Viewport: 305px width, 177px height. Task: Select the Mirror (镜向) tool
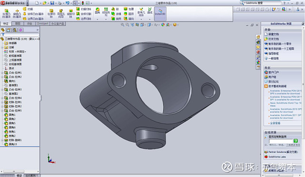(x=129, y=19)
